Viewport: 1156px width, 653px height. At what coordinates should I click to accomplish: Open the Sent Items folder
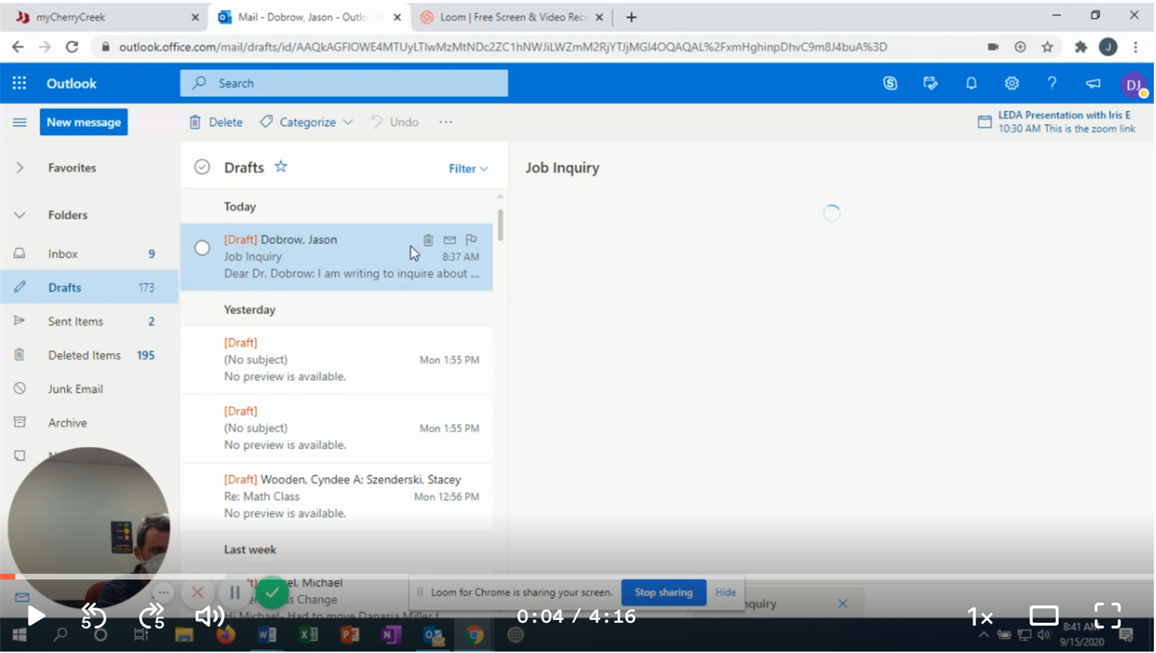(x=89, y=321)
